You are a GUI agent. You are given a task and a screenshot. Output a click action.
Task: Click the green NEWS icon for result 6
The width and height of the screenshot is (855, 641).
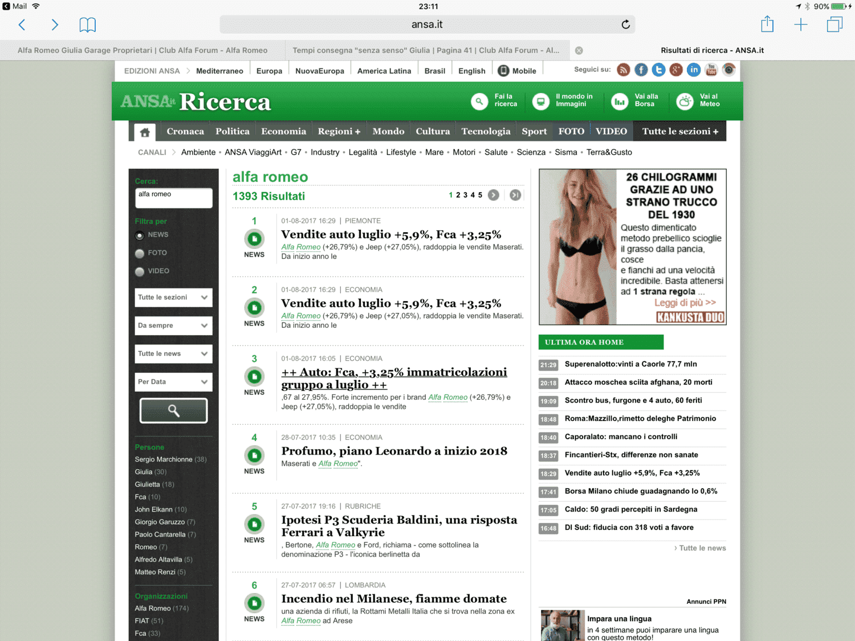pyautogui.click(x=254, y=603)
